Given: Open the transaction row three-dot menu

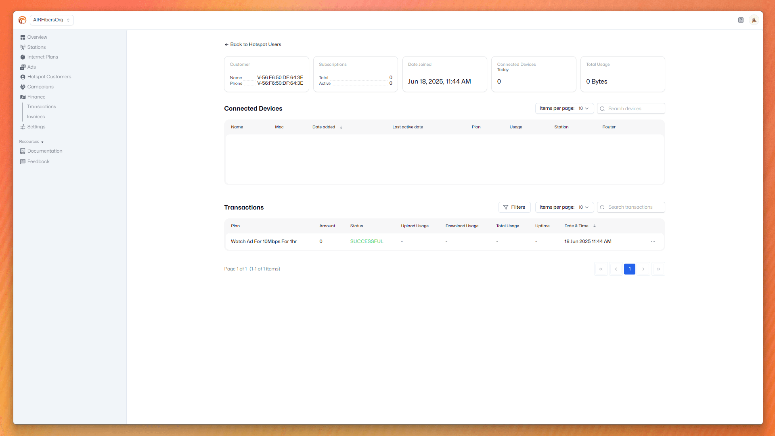Looking at the screenshot, I should pos(653,241).
